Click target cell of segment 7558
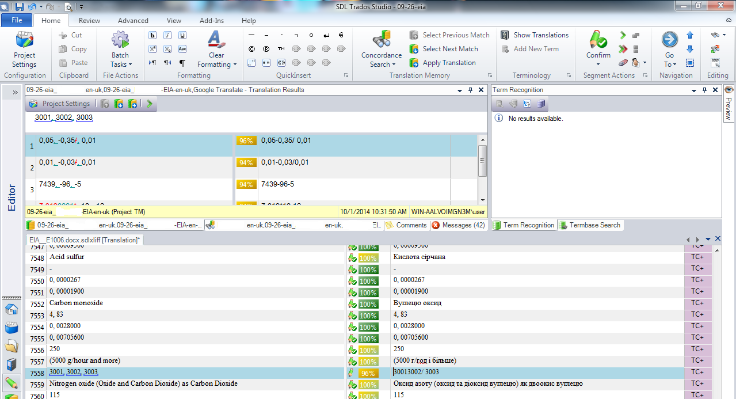 click(535, 373)
